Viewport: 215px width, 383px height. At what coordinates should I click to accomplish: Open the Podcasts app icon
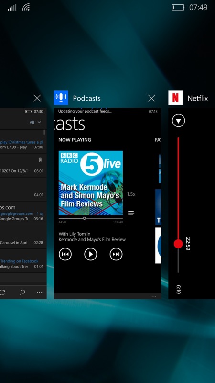61,98
